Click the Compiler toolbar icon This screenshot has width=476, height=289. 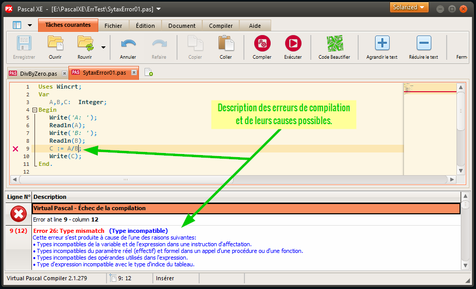pyautogui.click(x=262, y=43)
